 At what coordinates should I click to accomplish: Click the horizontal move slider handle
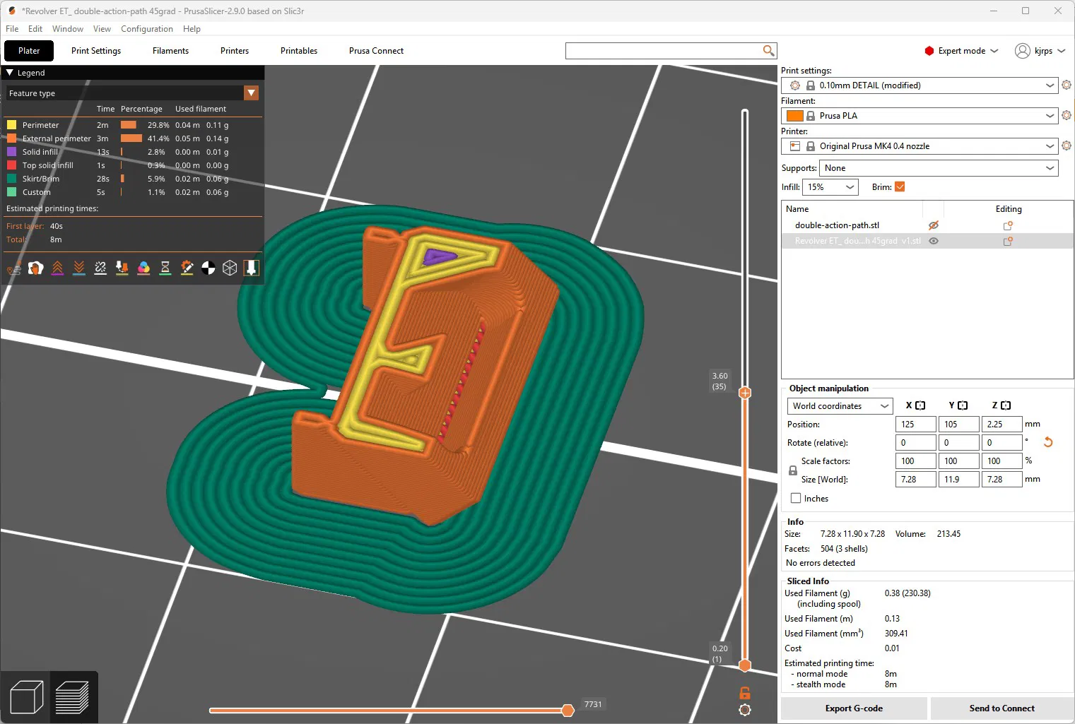tap(568, 711)
